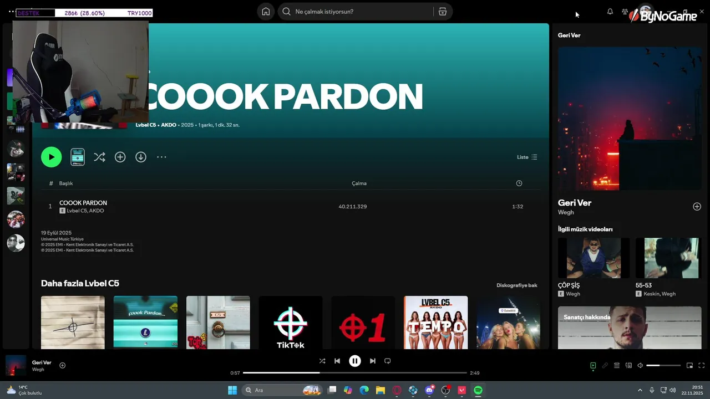The height and width of the screenshot is (399, 710).
Task: Download the album
Action: (141, 157)
